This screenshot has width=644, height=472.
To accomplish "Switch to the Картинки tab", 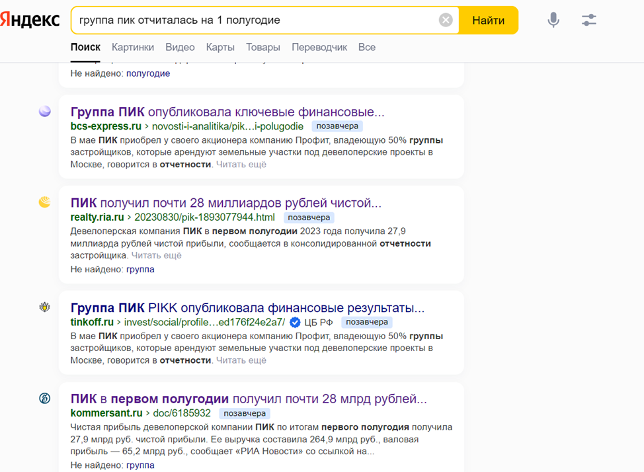I will point(133,47).
